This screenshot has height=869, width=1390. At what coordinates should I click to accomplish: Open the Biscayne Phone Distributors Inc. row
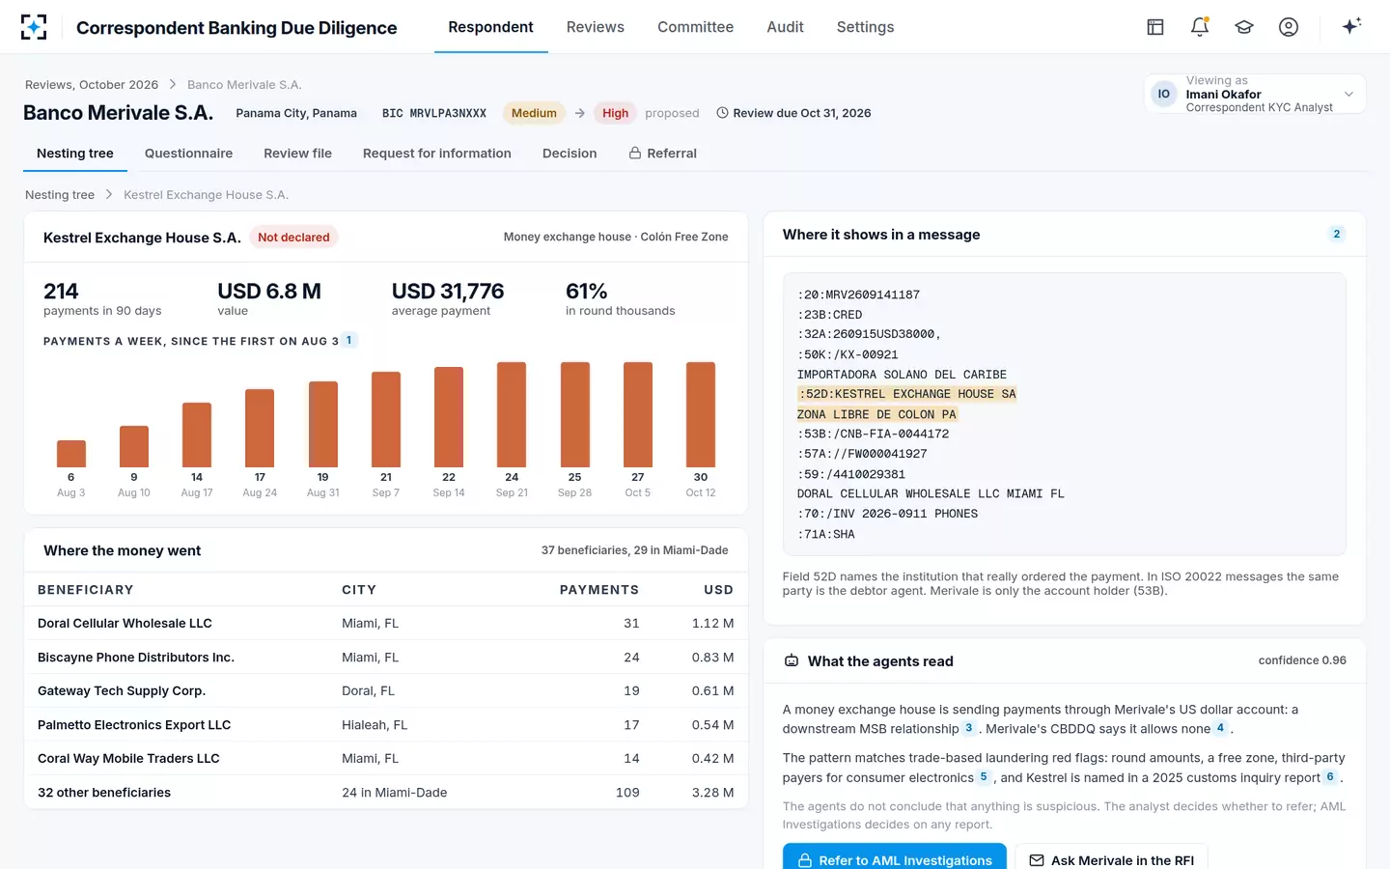click(386, 658)
